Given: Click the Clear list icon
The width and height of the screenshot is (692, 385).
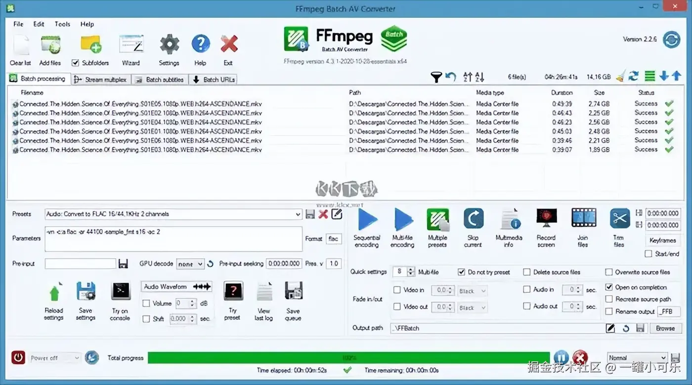Looking at the screenshot, I should 20,45.
